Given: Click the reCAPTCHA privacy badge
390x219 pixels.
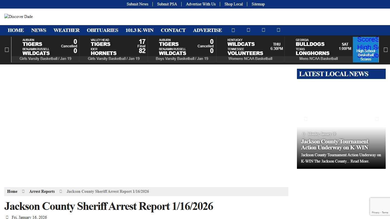Looking at the screenshot, I should coord(380,206).
